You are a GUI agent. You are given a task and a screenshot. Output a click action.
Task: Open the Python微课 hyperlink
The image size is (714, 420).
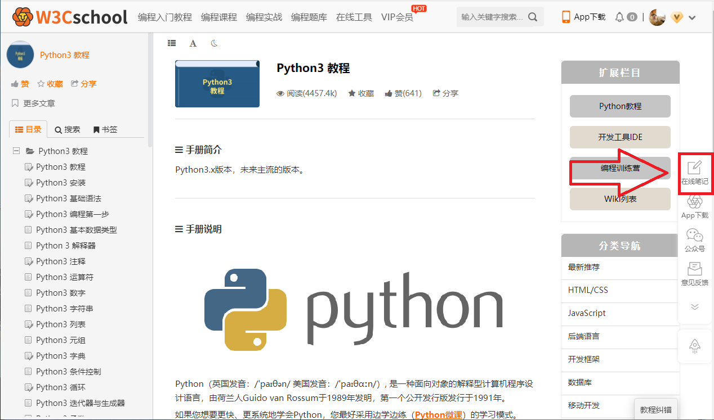click(x=438, y=415)
